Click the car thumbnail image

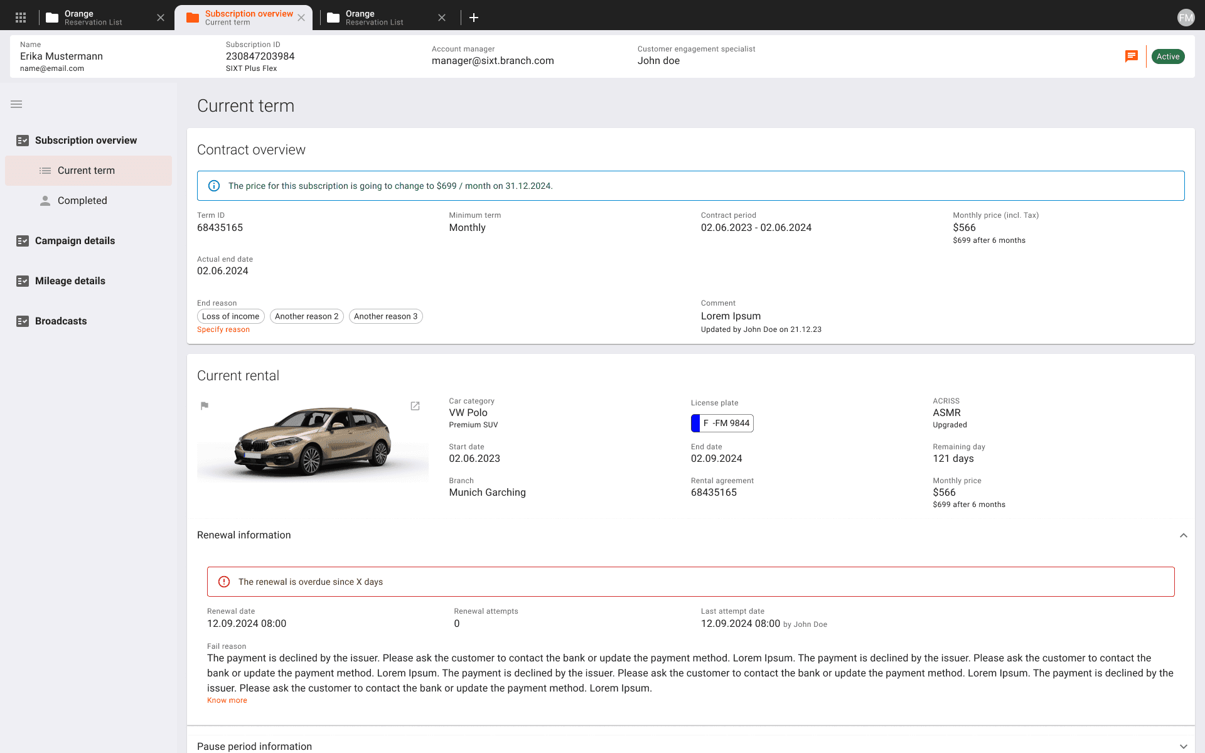tap(313, 442)
